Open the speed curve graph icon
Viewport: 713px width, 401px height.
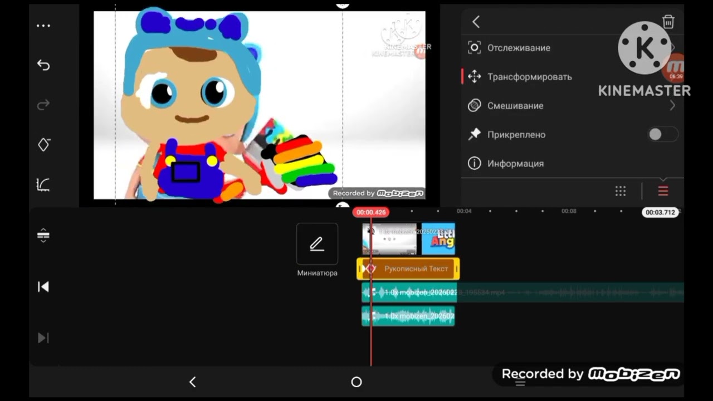coord(43,184)
